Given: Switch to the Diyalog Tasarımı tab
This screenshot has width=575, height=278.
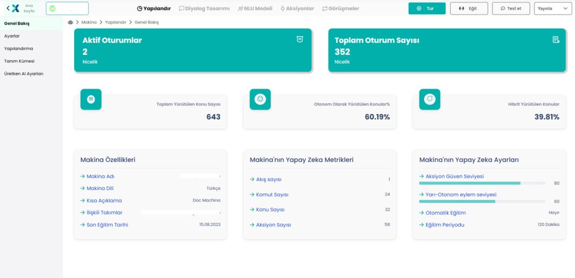Looking at the screenshot, I should [204, 9].
